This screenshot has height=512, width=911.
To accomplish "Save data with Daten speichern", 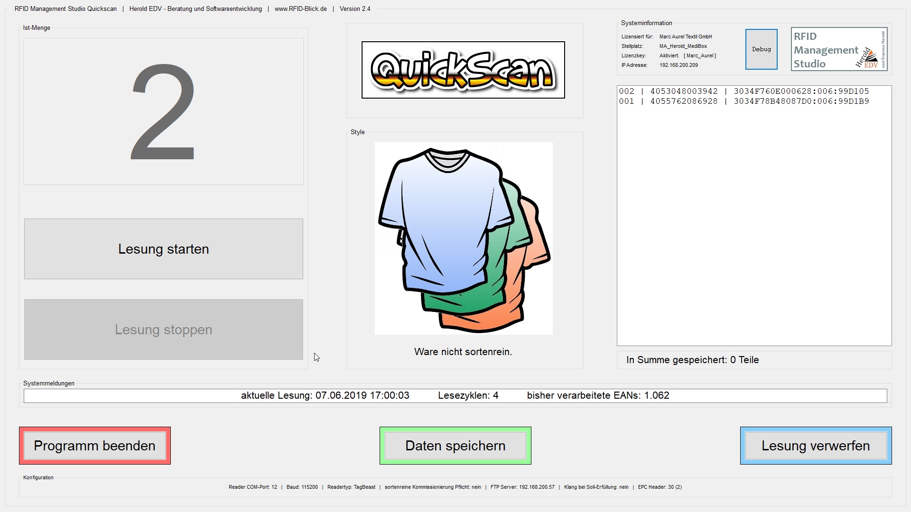I will click(x=455, y=446).
